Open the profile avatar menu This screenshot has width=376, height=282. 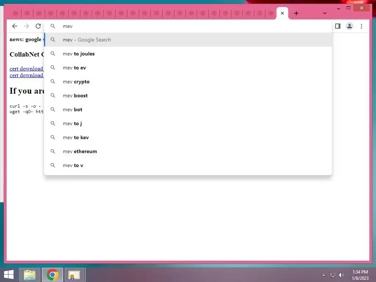pos(350,26)
